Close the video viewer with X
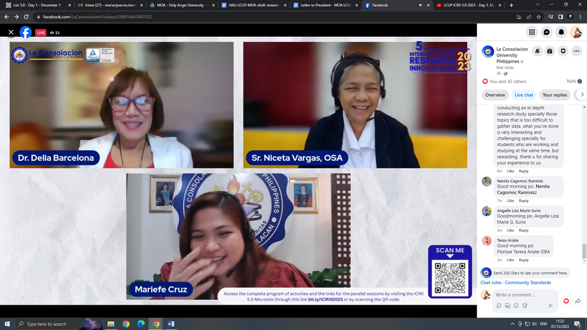The image size is (587, 330). click(x=11, y=33)
